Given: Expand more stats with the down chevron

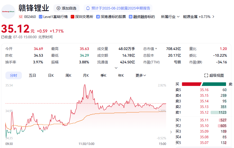Looking at the screenshot, I should (x=116, y=68).
